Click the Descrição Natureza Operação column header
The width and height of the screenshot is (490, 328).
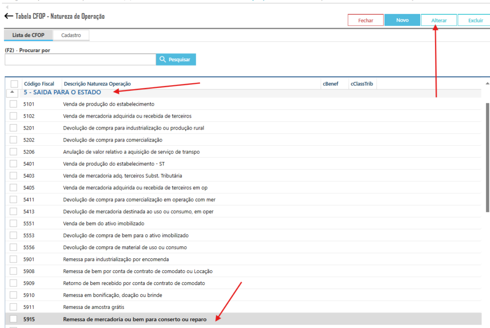[97, 84]
